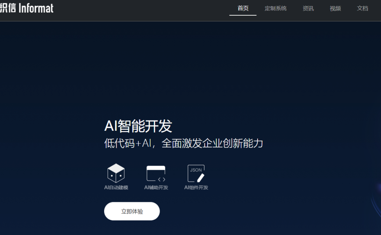
Task: Click the pencil on the JSON icon
Action: click(201, 178)
